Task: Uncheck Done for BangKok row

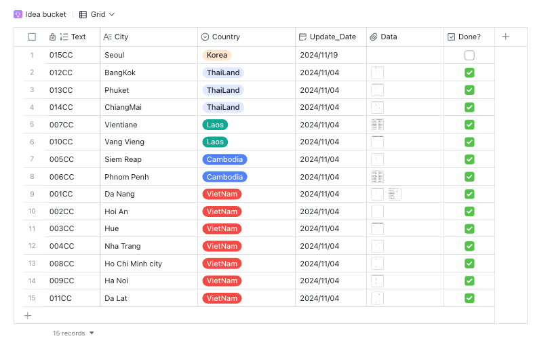Action: [469, 73]
